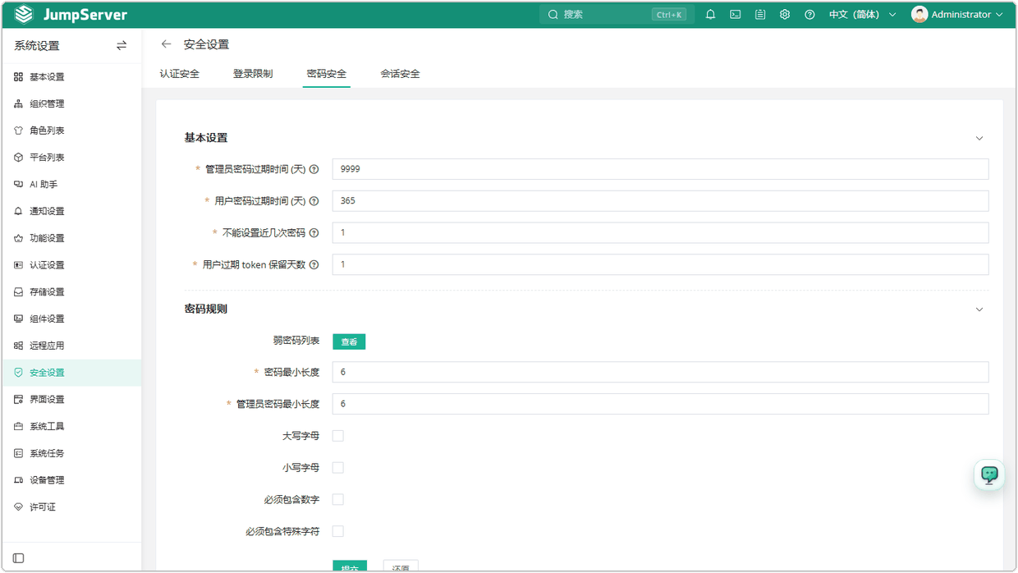Click the 管理员密码过期时间 input with 9999
This screenshot has height=573, width=1018.
pyautogui.click(x=660, y=169)
